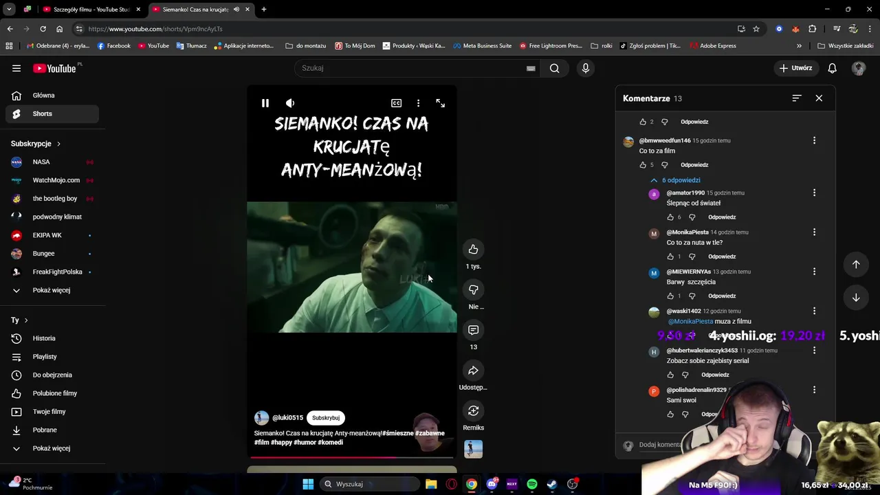Open options for @waski1402's reply
Viewport: 880px width, 495px height.
pos(814,311)
